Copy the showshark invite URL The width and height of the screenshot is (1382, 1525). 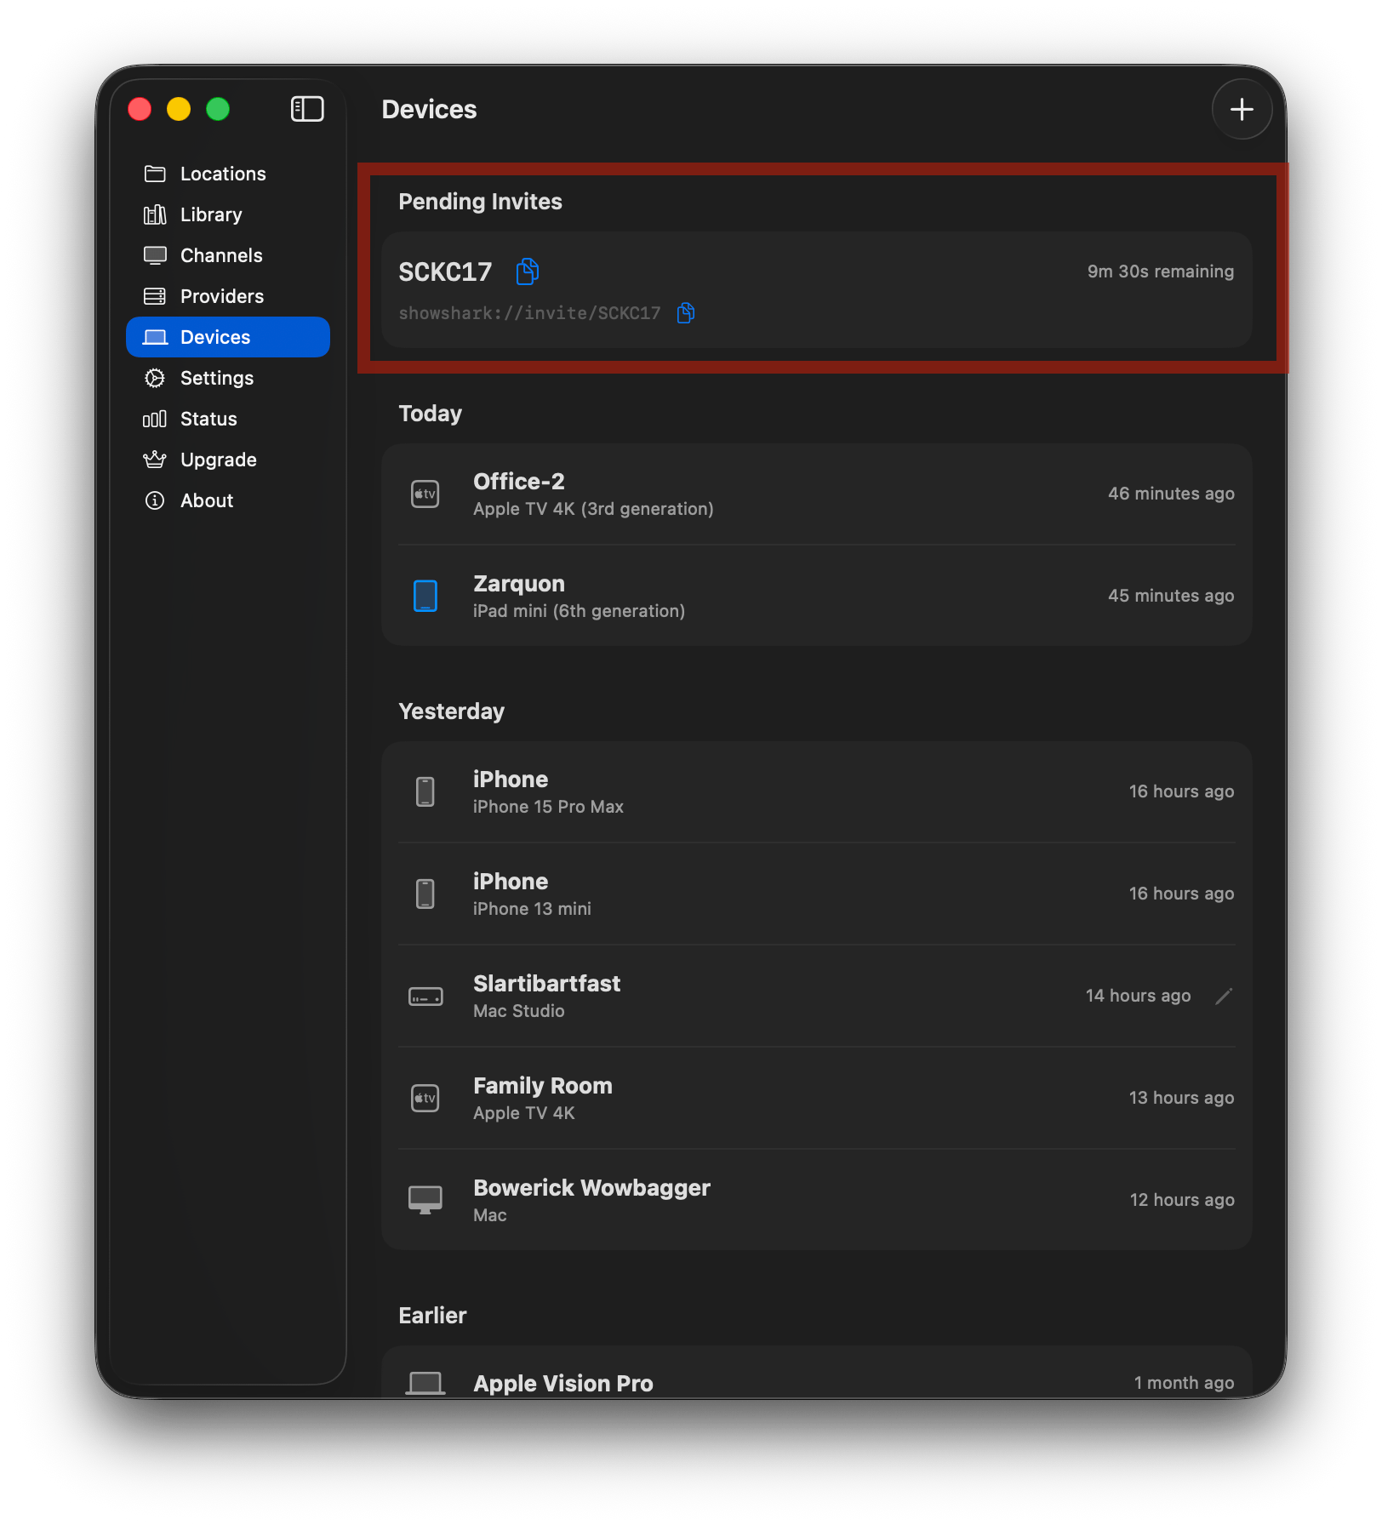[685, 313]
